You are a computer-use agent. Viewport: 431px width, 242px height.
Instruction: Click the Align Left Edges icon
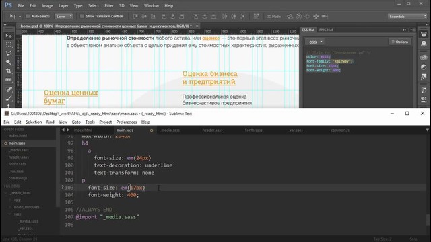[164, 16]
